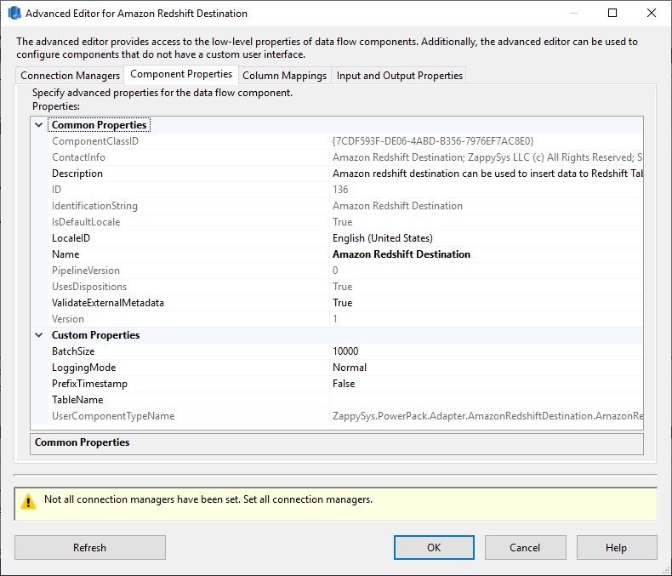Select the BatchSize property label
This screenshot has height=576, width=672.
tap(73, 351)
